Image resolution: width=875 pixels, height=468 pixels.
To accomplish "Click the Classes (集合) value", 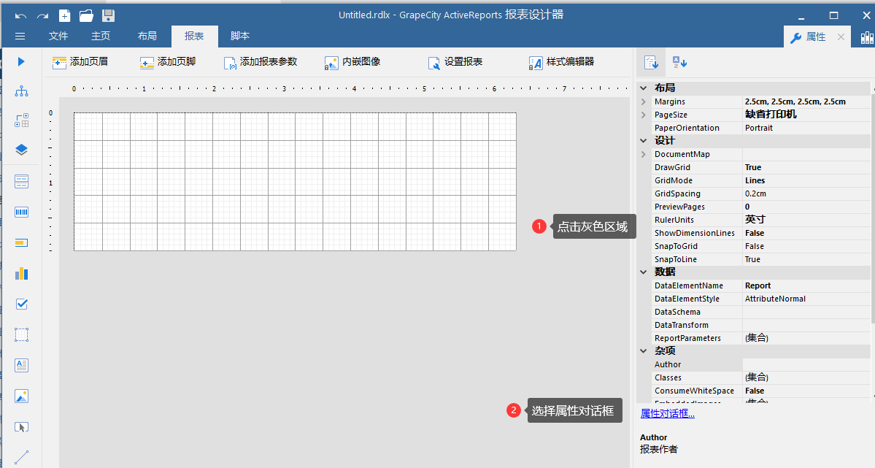I will click(x=757, y=377).
